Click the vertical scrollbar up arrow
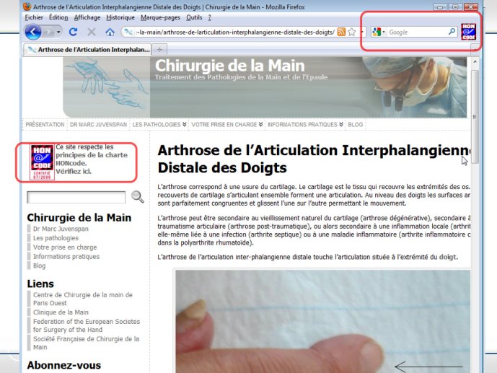This screenshot has height=373, width=497. (475, 61)
